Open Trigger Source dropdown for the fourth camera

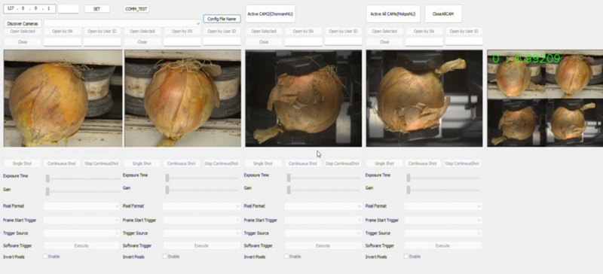[443, 233]
